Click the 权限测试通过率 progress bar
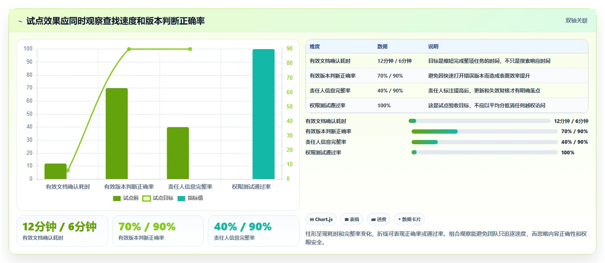The height and width of the screenshot is (263, 605). [485, 152]
